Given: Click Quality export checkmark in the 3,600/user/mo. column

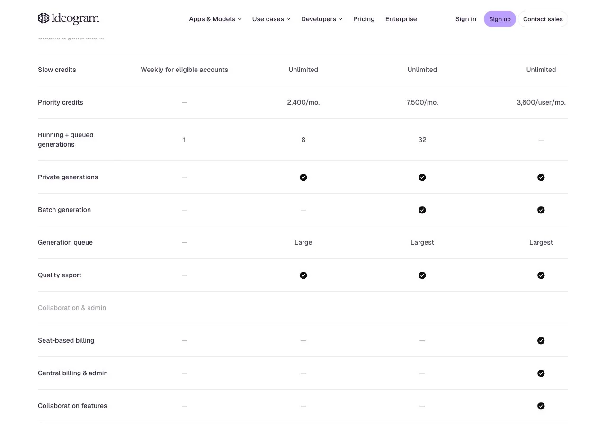Looking at the screenshot, I should [x=541, y=275].
